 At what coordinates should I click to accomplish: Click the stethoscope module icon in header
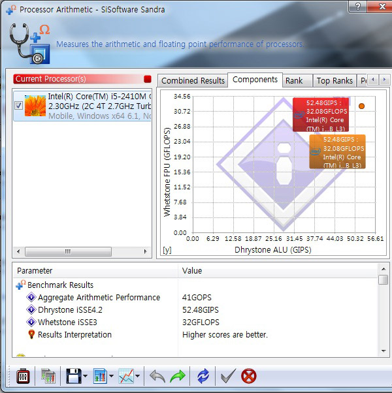tap(30, 44)
